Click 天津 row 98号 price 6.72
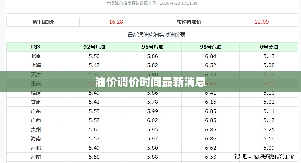The height and width of the screenshot is (163, 301). pyautogui.click(x=211, y=75)
